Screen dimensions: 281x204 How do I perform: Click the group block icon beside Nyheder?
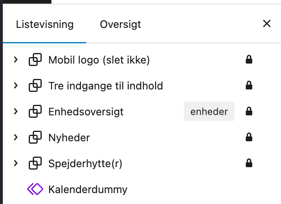click(x=35, y=138)
